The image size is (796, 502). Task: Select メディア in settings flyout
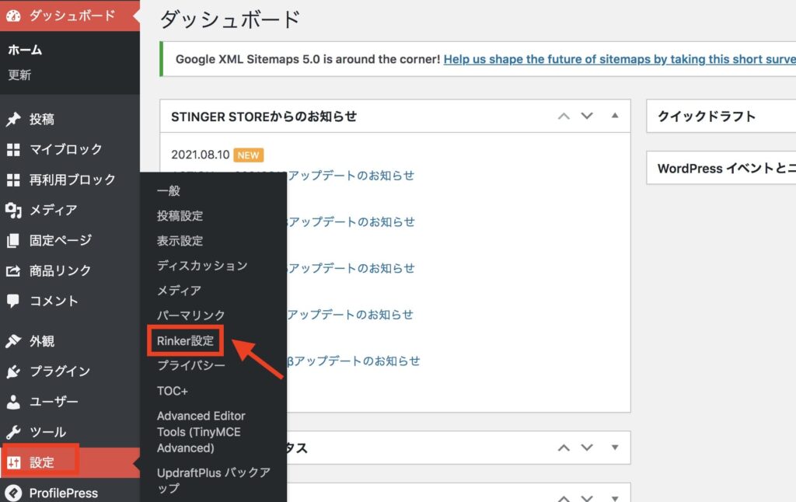(x=179, y=291)
